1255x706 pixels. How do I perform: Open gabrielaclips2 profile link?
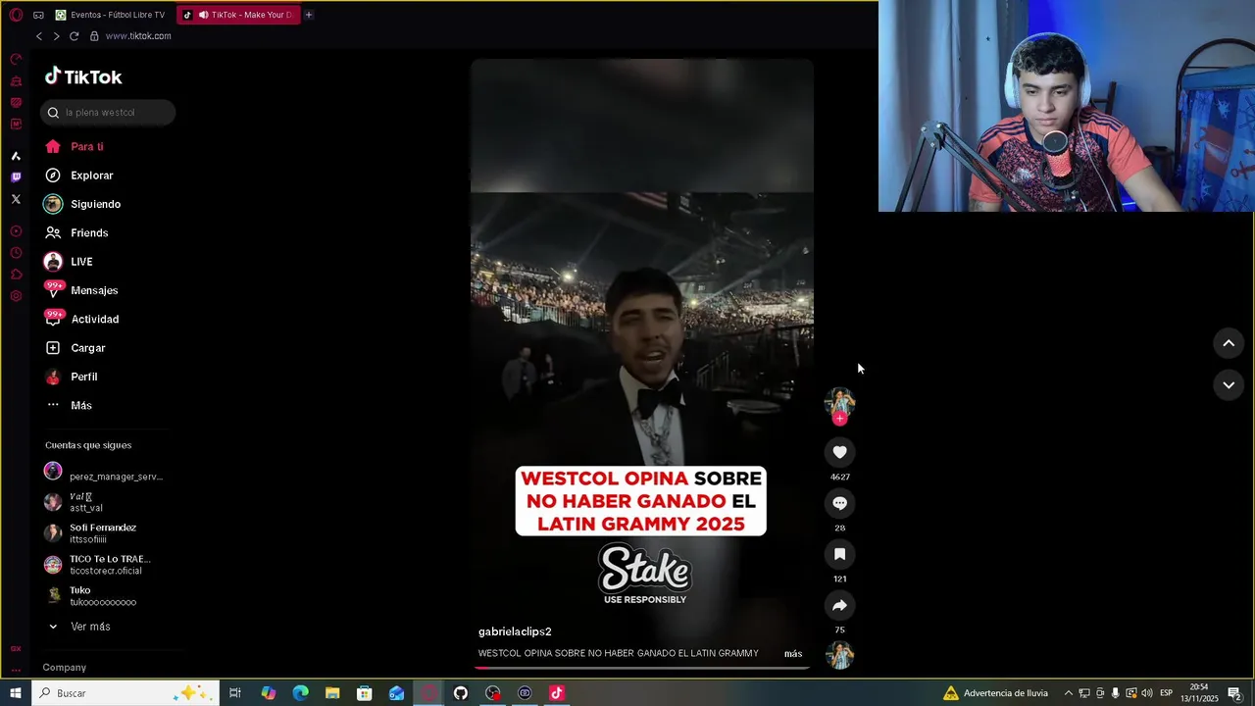(x=515, y=631)
